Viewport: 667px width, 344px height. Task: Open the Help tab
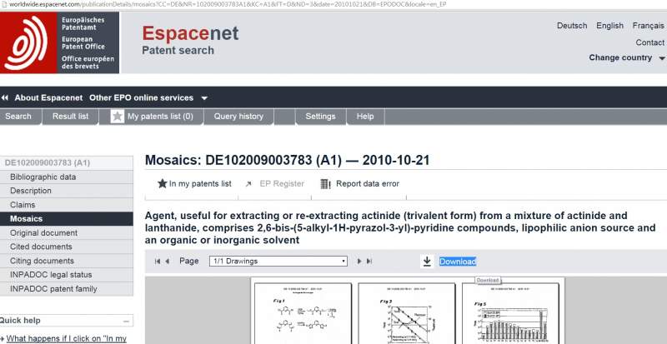(365, 116)
